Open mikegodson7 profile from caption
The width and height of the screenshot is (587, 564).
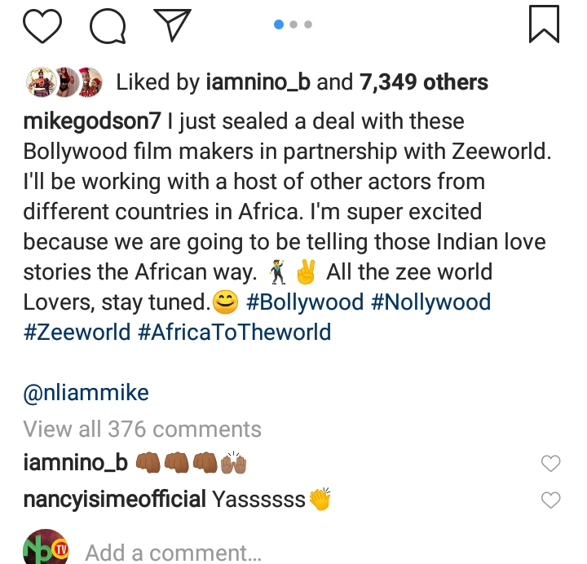click(91, 121)
